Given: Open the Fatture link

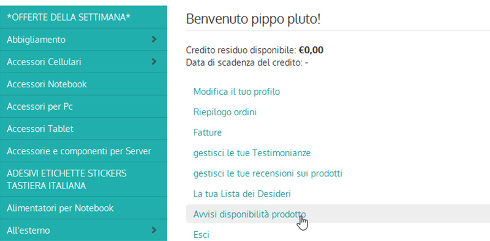Looking at the screenshot, I should point(208,132).
